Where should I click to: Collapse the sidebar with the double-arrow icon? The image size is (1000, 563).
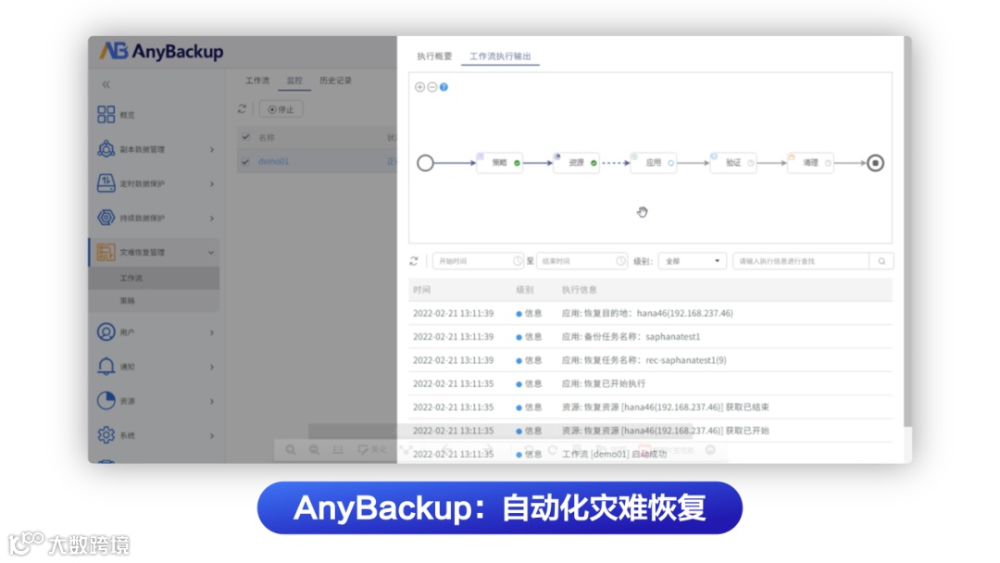point(106,84)
